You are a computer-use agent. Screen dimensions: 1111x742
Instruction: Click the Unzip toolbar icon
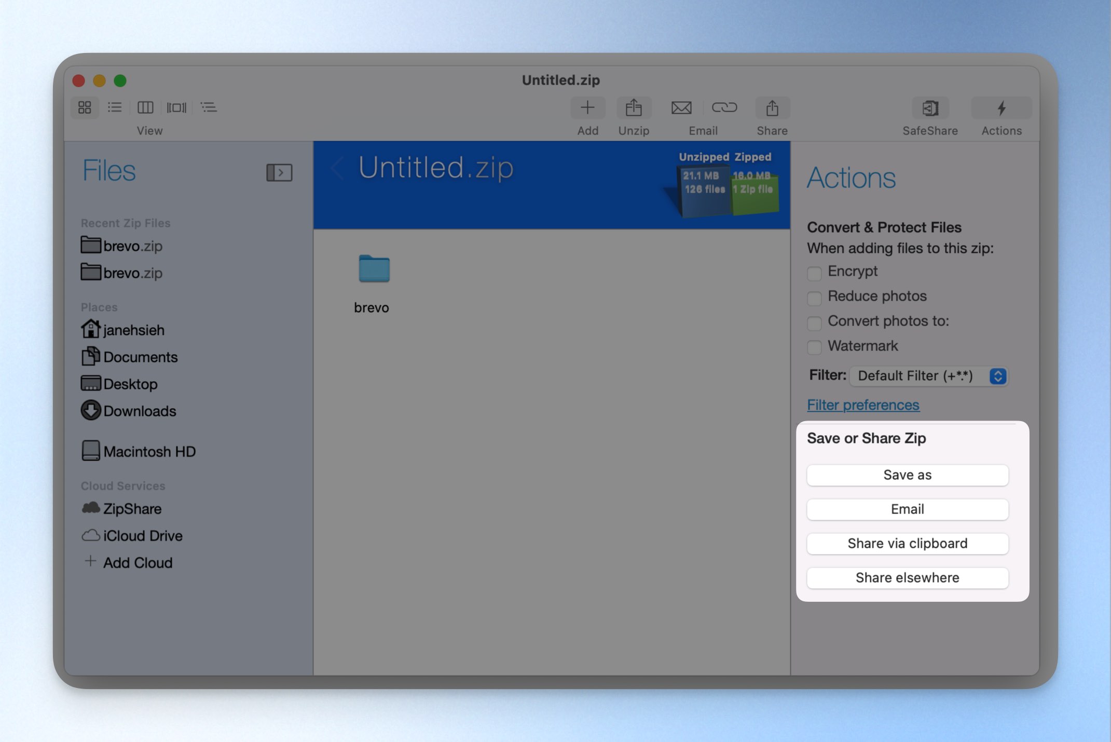coord(634,107)
